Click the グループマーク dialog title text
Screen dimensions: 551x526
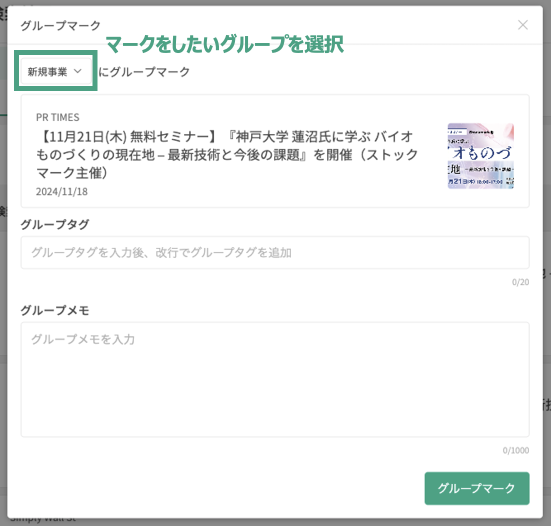[60, 25]
